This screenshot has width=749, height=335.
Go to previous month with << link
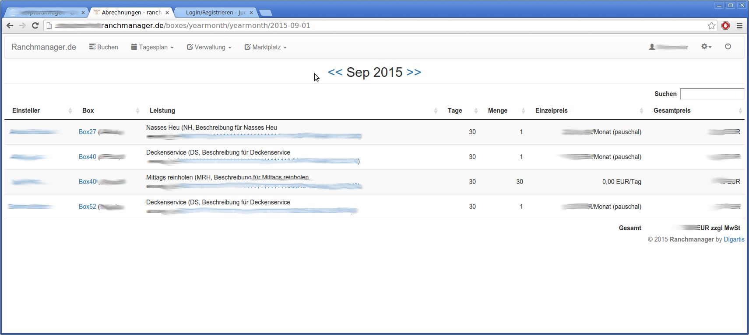click(x=335, y=72)
